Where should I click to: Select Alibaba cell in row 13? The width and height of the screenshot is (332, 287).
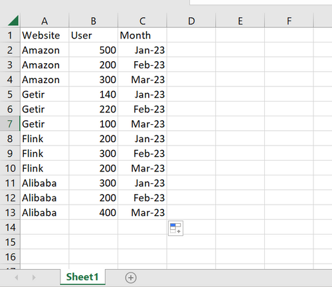[44, 213]
